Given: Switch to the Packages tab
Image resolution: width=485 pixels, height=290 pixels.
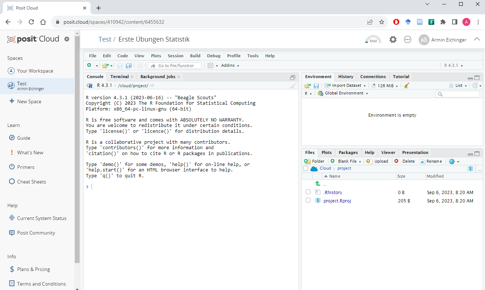Looking at the screenshot, I should click(348, 152).
